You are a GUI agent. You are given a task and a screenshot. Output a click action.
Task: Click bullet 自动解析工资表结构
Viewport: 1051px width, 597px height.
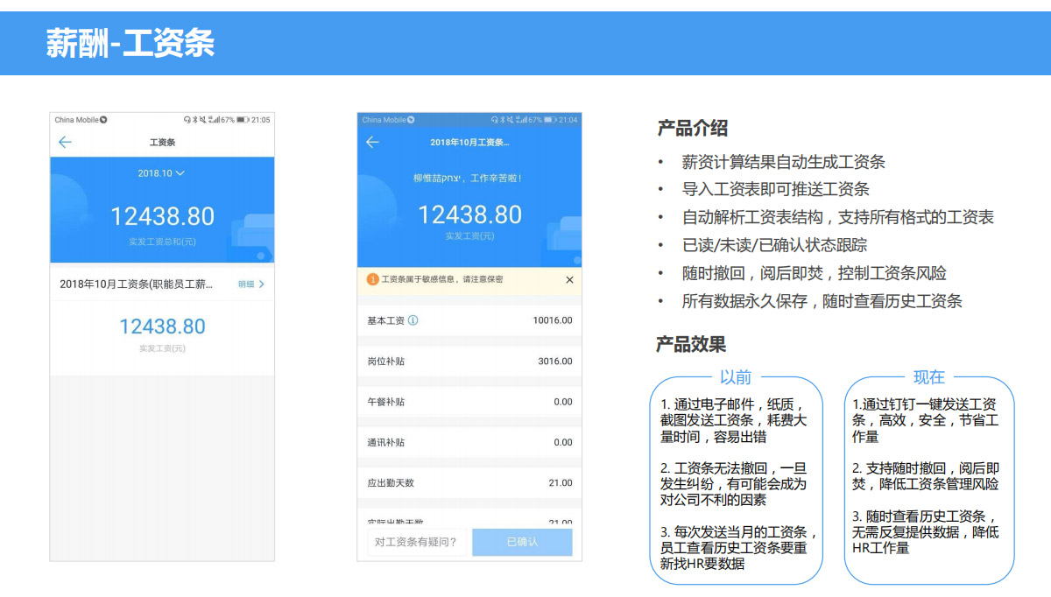[838, 217]
